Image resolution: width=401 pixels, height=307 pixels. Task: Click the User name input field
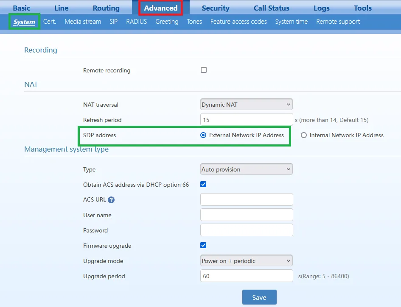click(247, 215)
